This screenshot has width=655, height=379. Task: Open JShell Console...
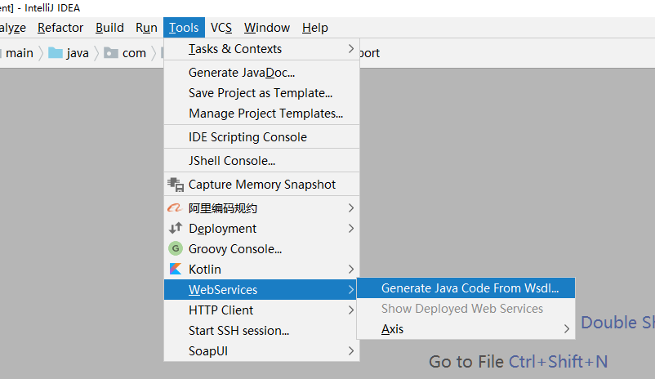[261, 160]
